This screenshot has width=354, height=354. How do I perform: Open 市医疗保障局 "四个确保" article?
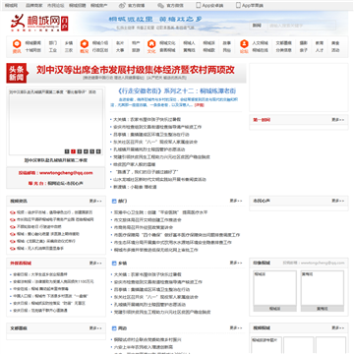177,235
